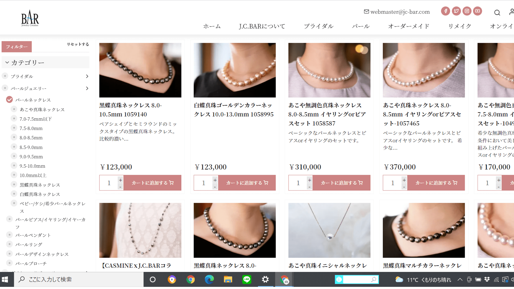The height and width of the screenshot is (289, 514).
Task: Open the Windows Start menu
Action: (5, 280)
